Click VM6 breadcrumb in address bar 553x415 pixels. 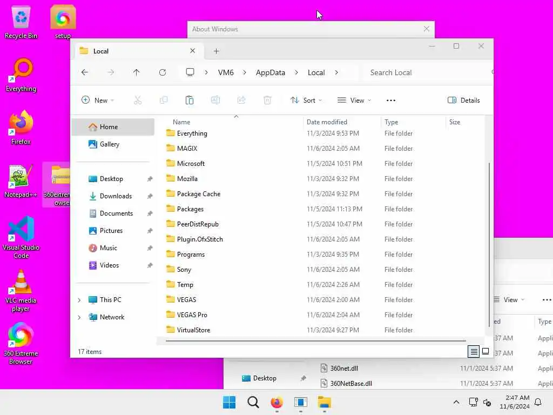(226, 72)
